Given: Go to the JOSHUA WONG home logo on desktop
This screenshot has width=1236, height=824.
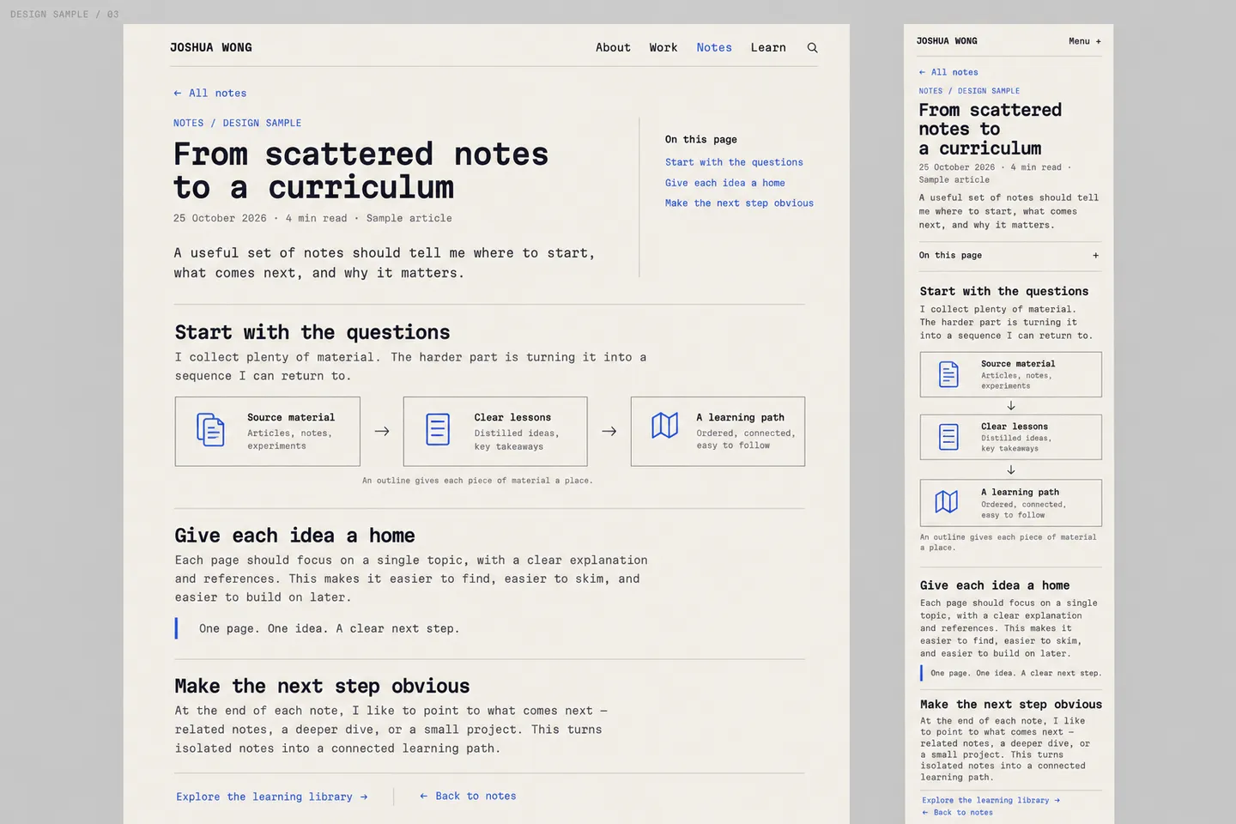Looking at the screenshot, I should click(x=211, y=48).
